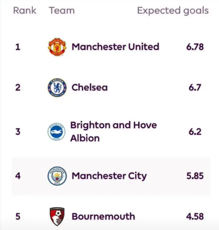The width and height of the screenshot is (219, 230).
Task: Click the Chelsea club badge
Action: (57, 87)
